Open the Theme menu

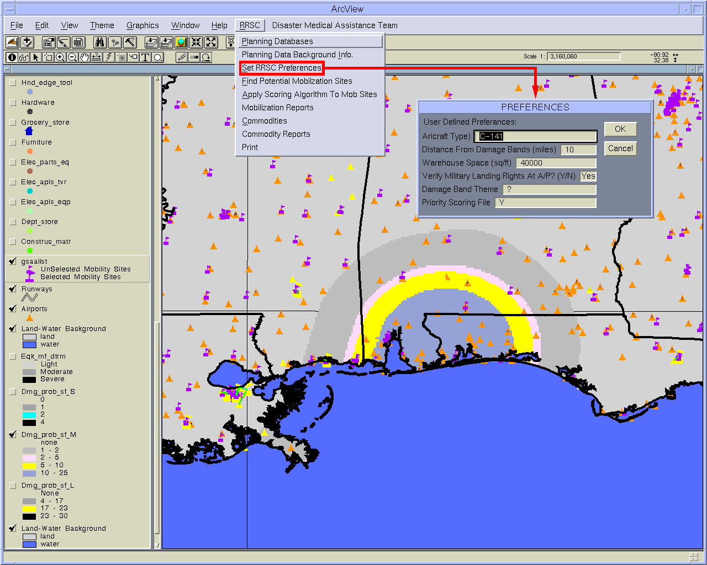(102, 25)
